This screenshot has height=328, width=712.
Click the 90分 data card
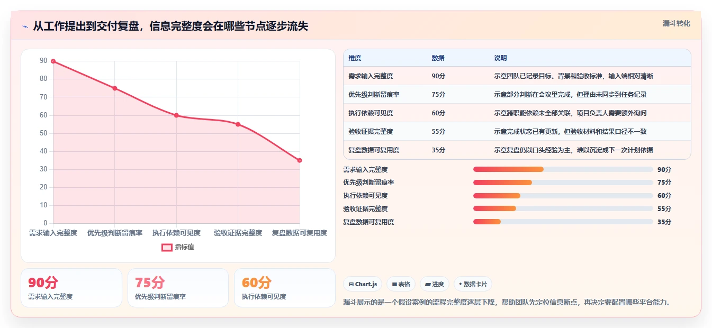[71, 288]
